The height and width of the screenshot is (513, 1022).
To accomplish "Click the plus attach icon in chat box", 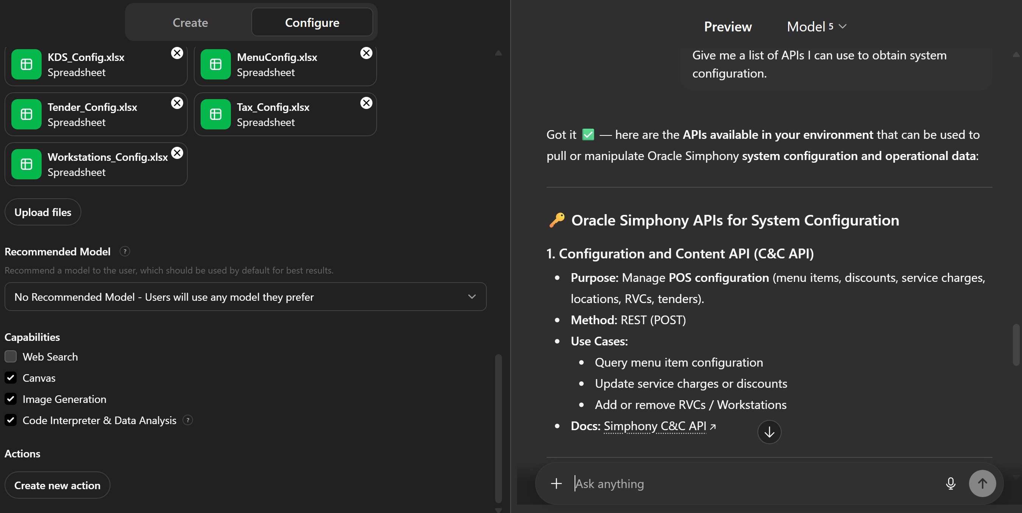I will tap(556, 483).
